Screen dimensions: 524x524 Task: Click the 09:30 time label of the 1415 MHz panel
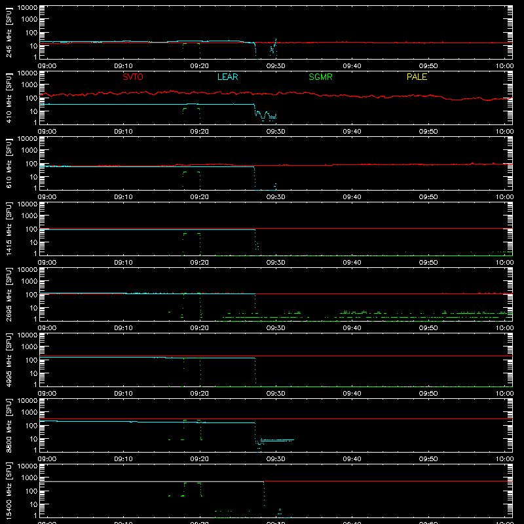[276, 263]
